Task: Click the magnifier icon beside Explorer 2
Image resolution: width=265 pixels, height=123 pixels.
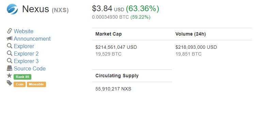Action: (10, 54)
